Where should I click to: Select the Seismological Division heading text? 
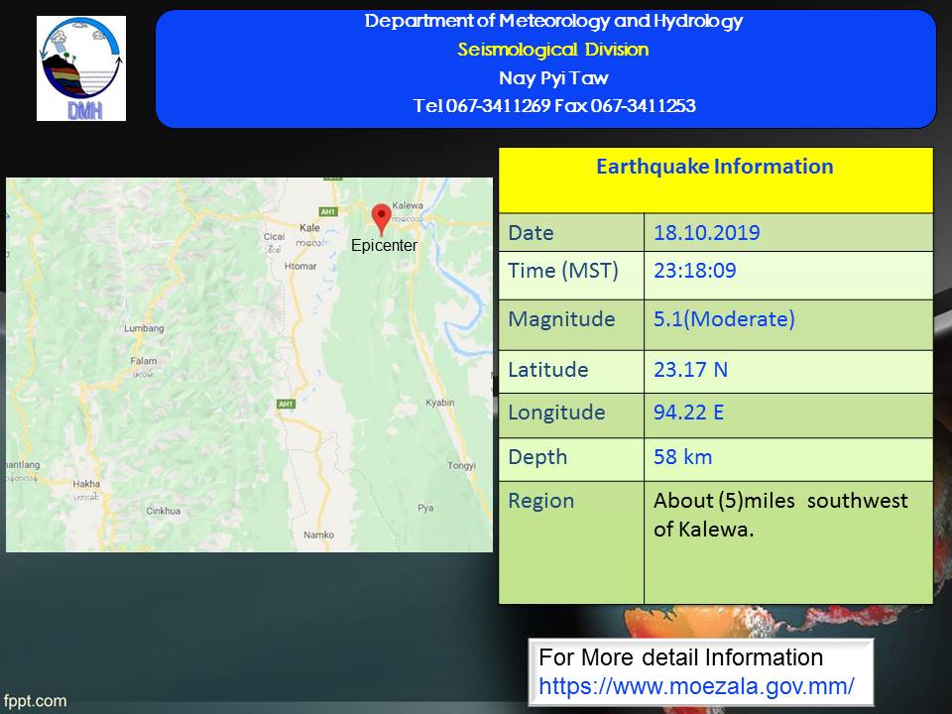click(552, 50)
